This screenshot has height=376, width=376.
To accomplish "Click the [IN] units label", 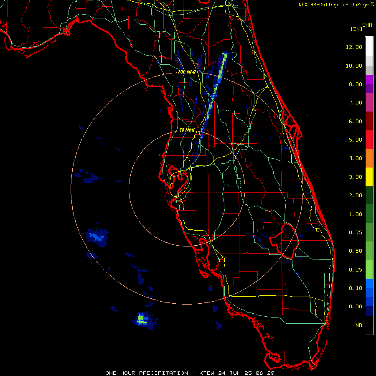I will click(x=356, y=29).
